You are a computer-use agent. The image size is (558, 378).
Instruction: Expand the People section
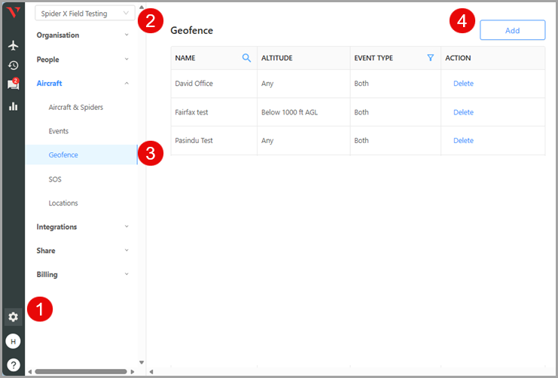coord(83,59)
